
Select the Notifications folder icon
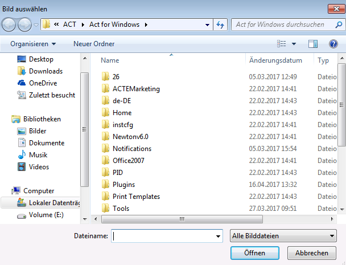(105, 148)
